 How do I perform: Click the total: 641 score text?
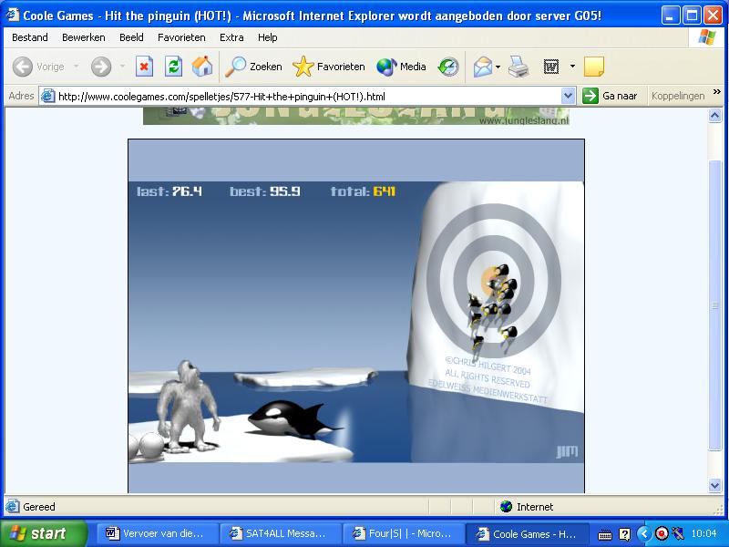[x=363, y=191]
